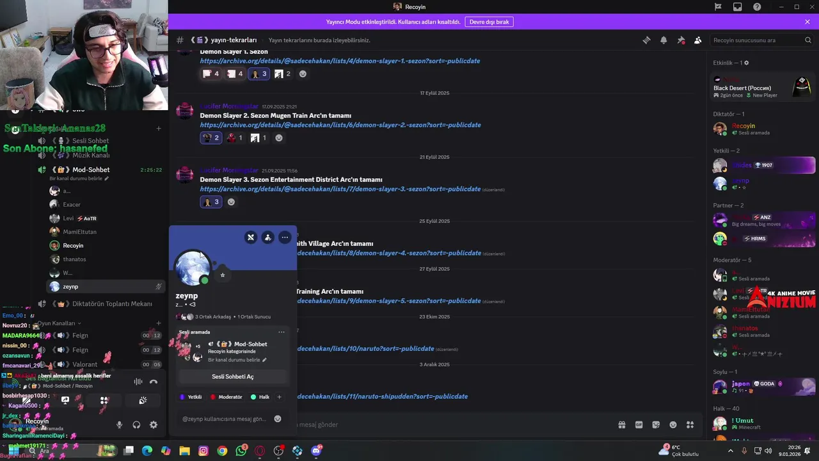
Task: Open Demon Slayer 2. Sezon archive link
Action: pos(340,125)
